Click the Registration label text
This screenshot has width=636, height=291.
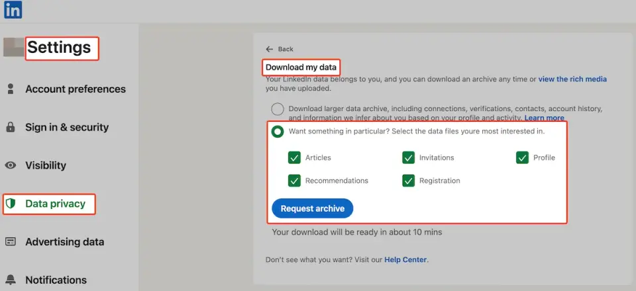[440, 181]
